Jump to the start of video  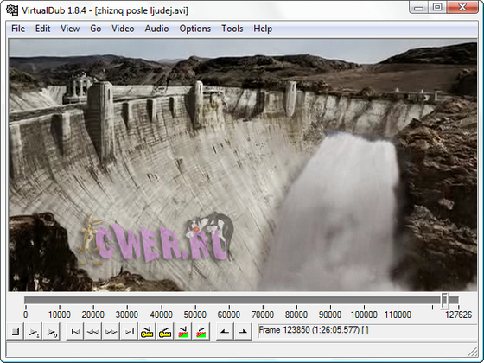[75, 332]
